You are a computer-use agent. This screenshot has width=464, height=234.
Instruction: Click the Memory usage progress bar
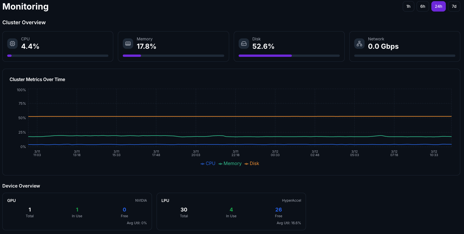(173, 56)
